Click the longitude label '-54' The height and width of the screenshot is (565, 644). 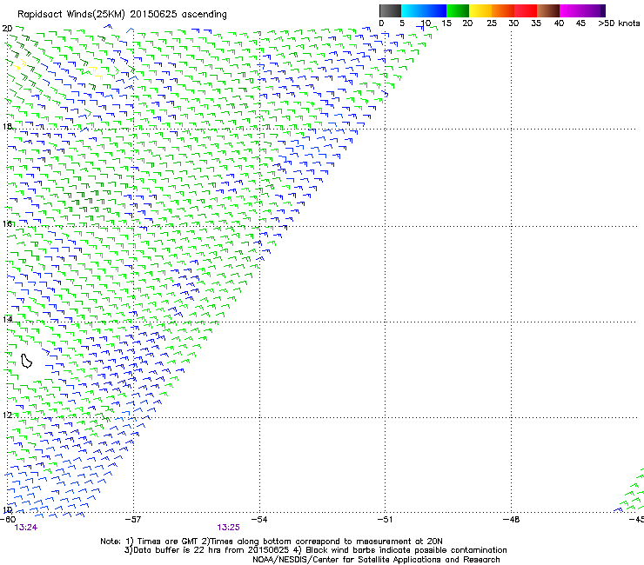(x=259, y=520)
